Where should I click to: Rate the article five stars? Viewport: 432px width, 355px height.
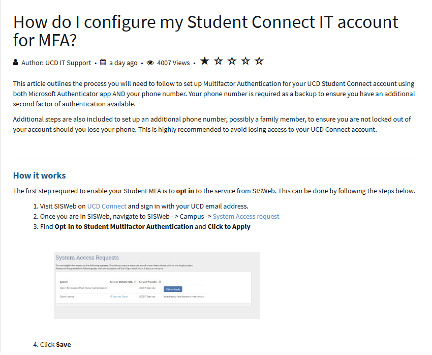[259, 62]
